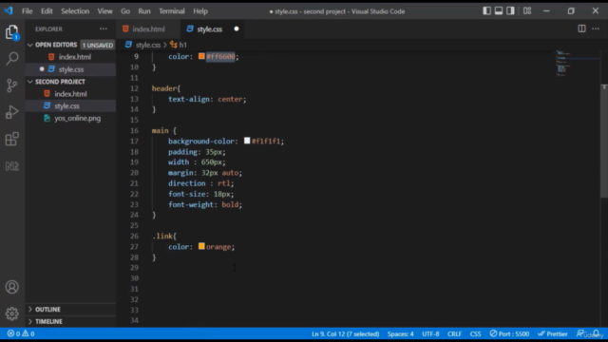This screenshot has height=342, width=608.
Task: Open the Go menu
Action: coord(124,11)
